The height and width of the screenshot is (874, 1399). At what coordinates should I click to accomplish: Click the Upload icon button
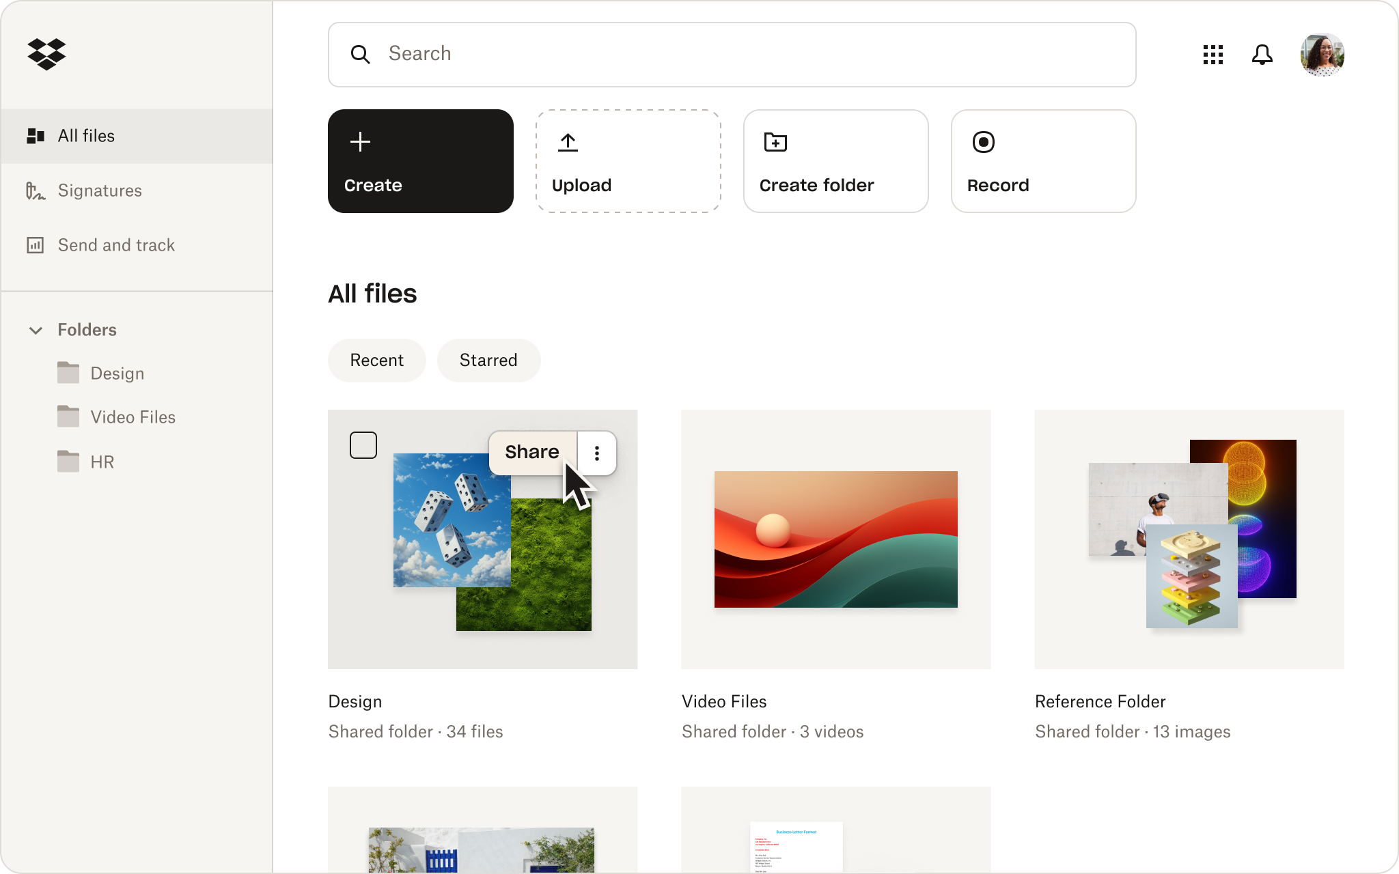point(568,141)
